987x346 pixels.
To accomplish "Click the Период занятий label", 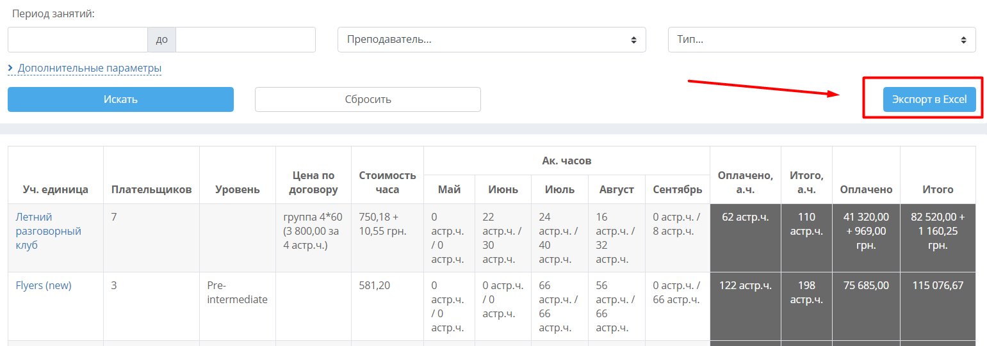I will coord(53,14).
